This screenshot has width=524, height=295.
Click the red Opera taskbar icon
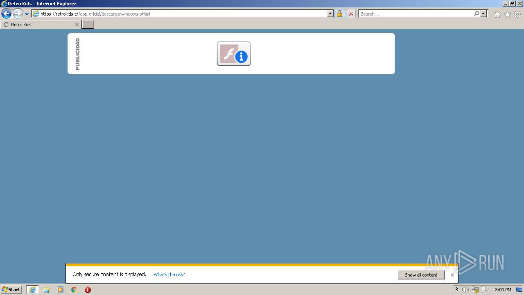88,290
